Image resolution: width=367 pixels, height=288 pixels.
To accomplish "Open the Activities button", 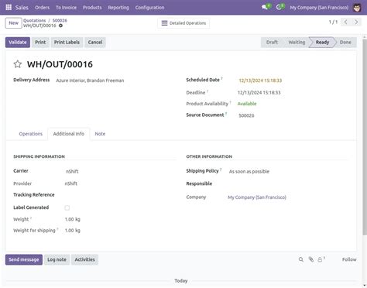I will click(84, 259).
